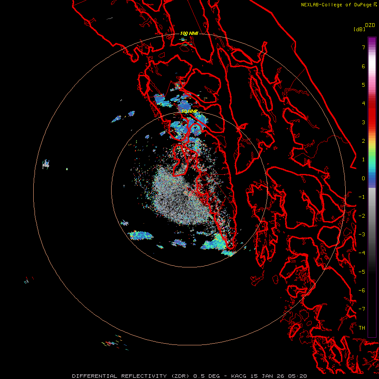
Task: Click the -2 value on the color scale
Action: [362, 216]
